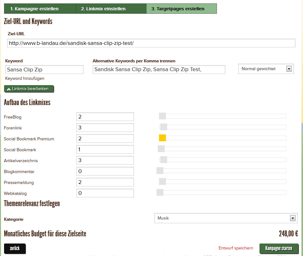Click the Webkatalog slider handle

160,192
